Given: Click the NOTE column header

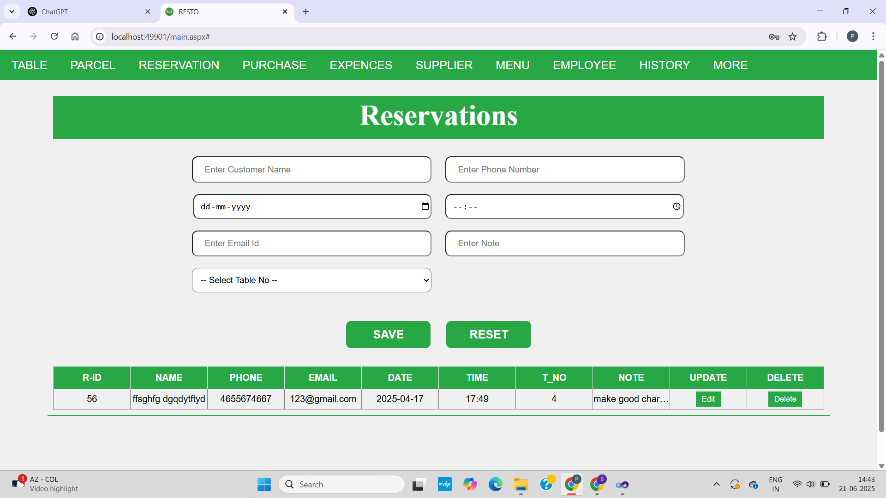Looking at the screenshot, I should click(631, 378).
